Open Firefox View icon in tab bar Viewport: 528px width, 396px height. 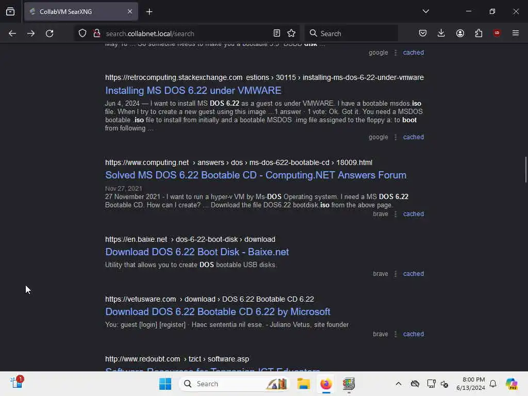(x=10, y=11)
